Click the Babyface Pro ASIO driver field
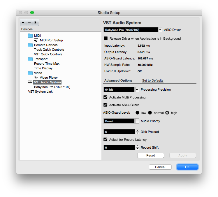Viewport: 218px width, 197px height. click(131, 30)
